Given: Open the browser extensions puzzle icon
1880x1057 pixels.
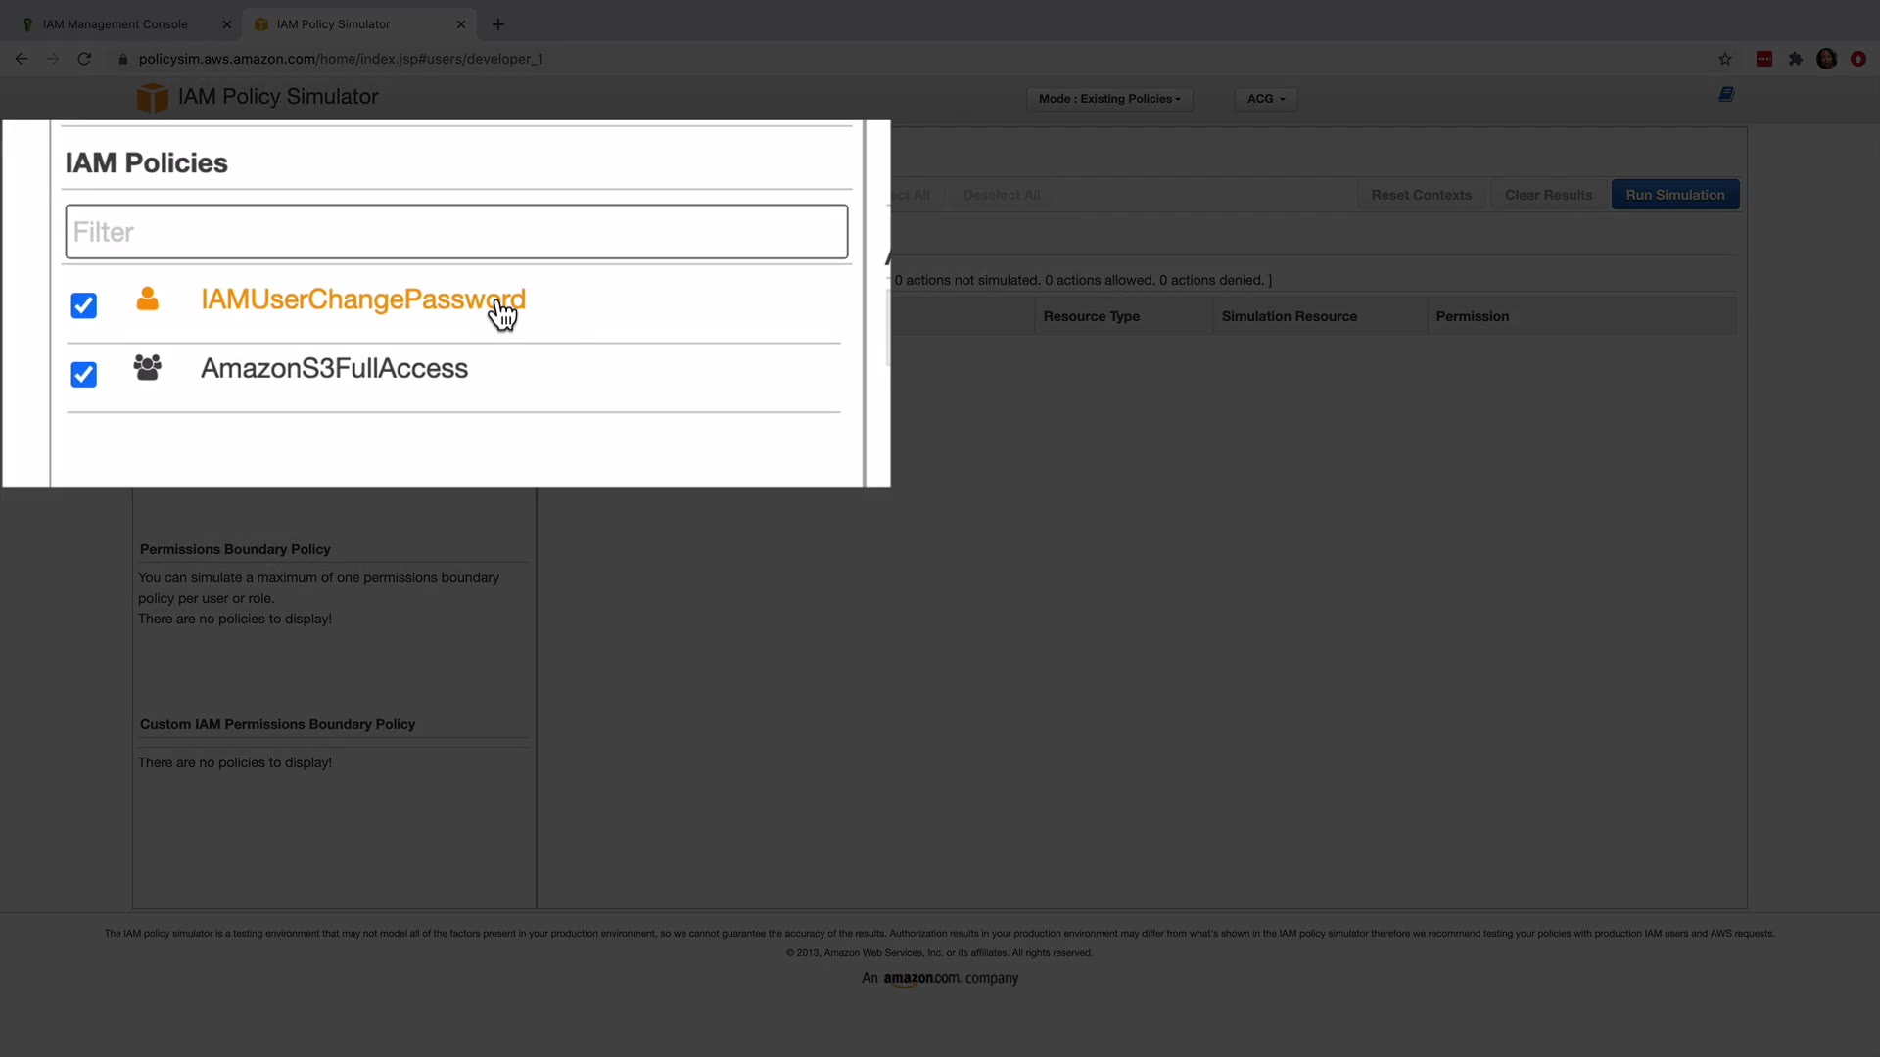Looking at the screenshot, I should pyautogui.click(x=1795, y=59).
